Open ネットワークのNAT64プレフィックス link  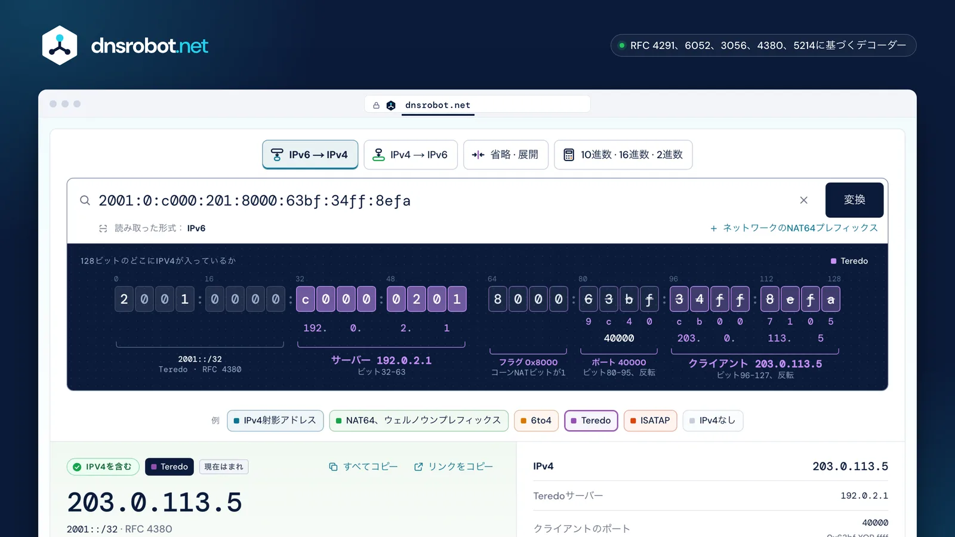coord(794,229)
